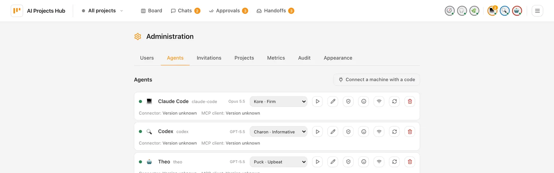This screenshot has width=554, height=173.
Task: Click the shield icon for Theo
Action: point(348,162)
